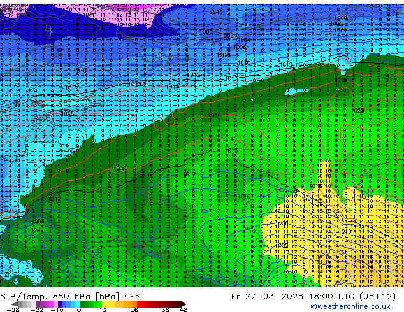404x312 pixels.
Task: Click the 'SLP/Temp. 850 hPa' map title
Action: 45,297
